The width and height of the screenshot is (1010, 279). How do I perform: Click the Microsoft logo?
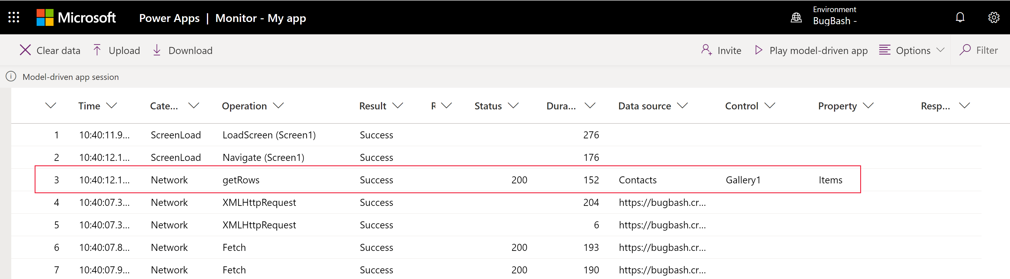point(76,18)
